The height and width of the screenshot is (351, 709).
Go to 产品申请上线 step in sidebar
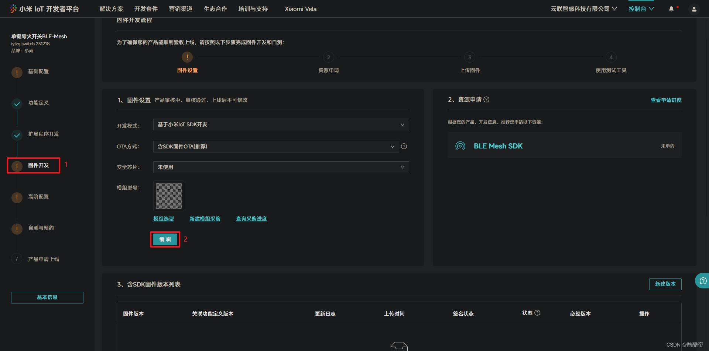point(44,259)
